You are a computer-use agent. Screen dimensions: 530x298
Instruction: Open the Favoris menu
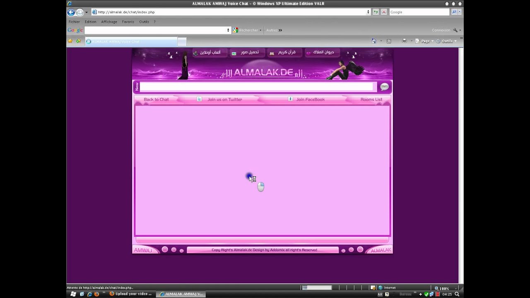click(x=128, y=22)
